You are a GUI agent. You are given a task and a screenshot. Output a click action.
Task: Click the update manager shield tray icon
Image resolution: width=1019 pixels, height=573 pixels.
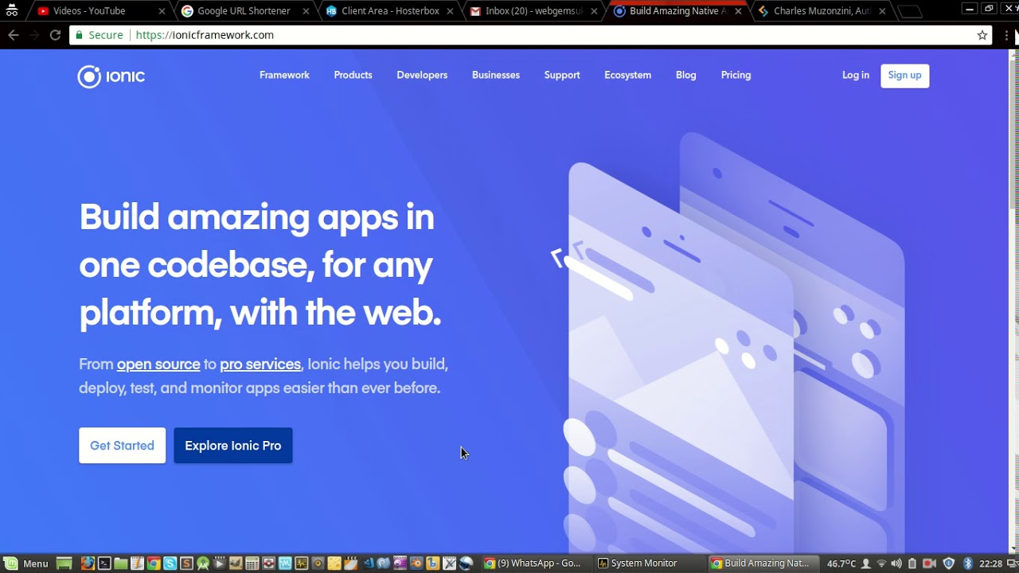(948, 563)
